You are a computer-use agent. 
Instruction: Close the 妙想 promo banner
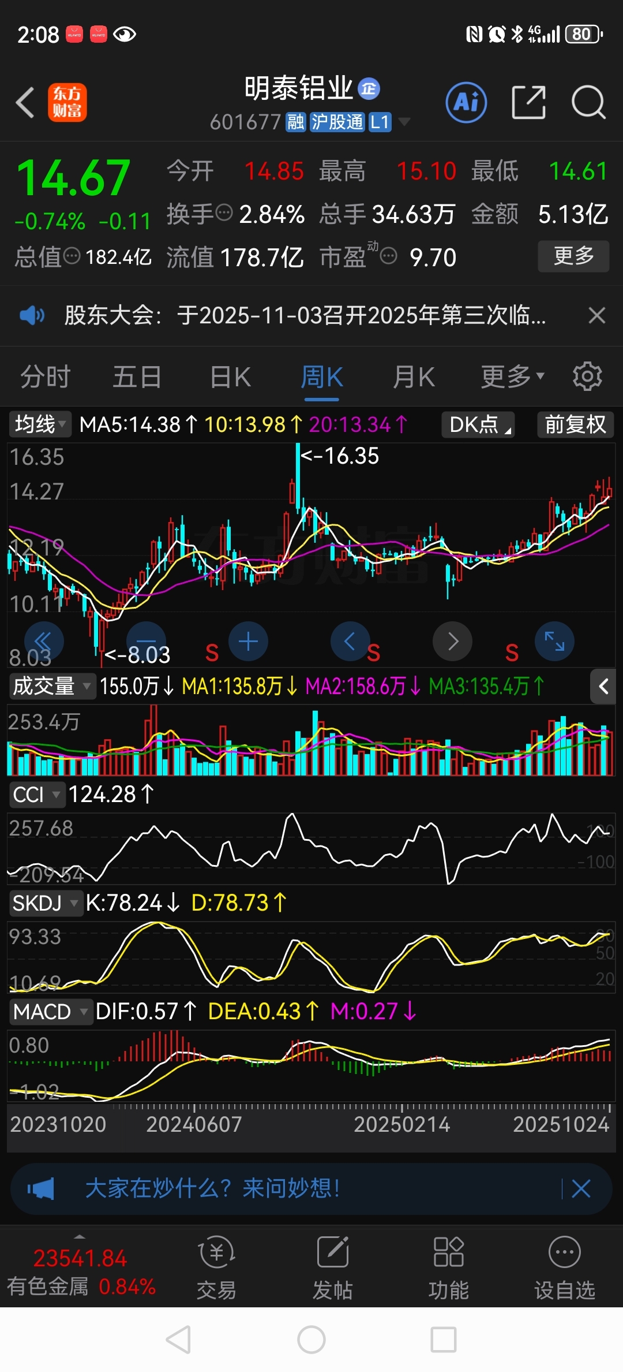click(x=581, y=1189)
